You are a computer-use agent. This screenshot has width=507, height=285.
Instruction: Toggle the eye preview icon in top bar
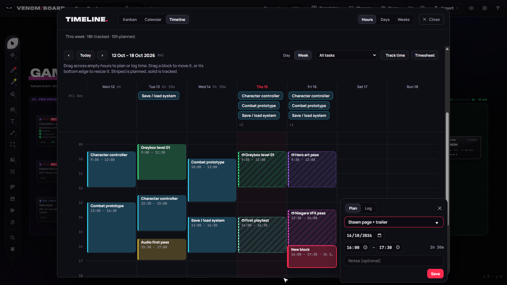pos(471,8)
